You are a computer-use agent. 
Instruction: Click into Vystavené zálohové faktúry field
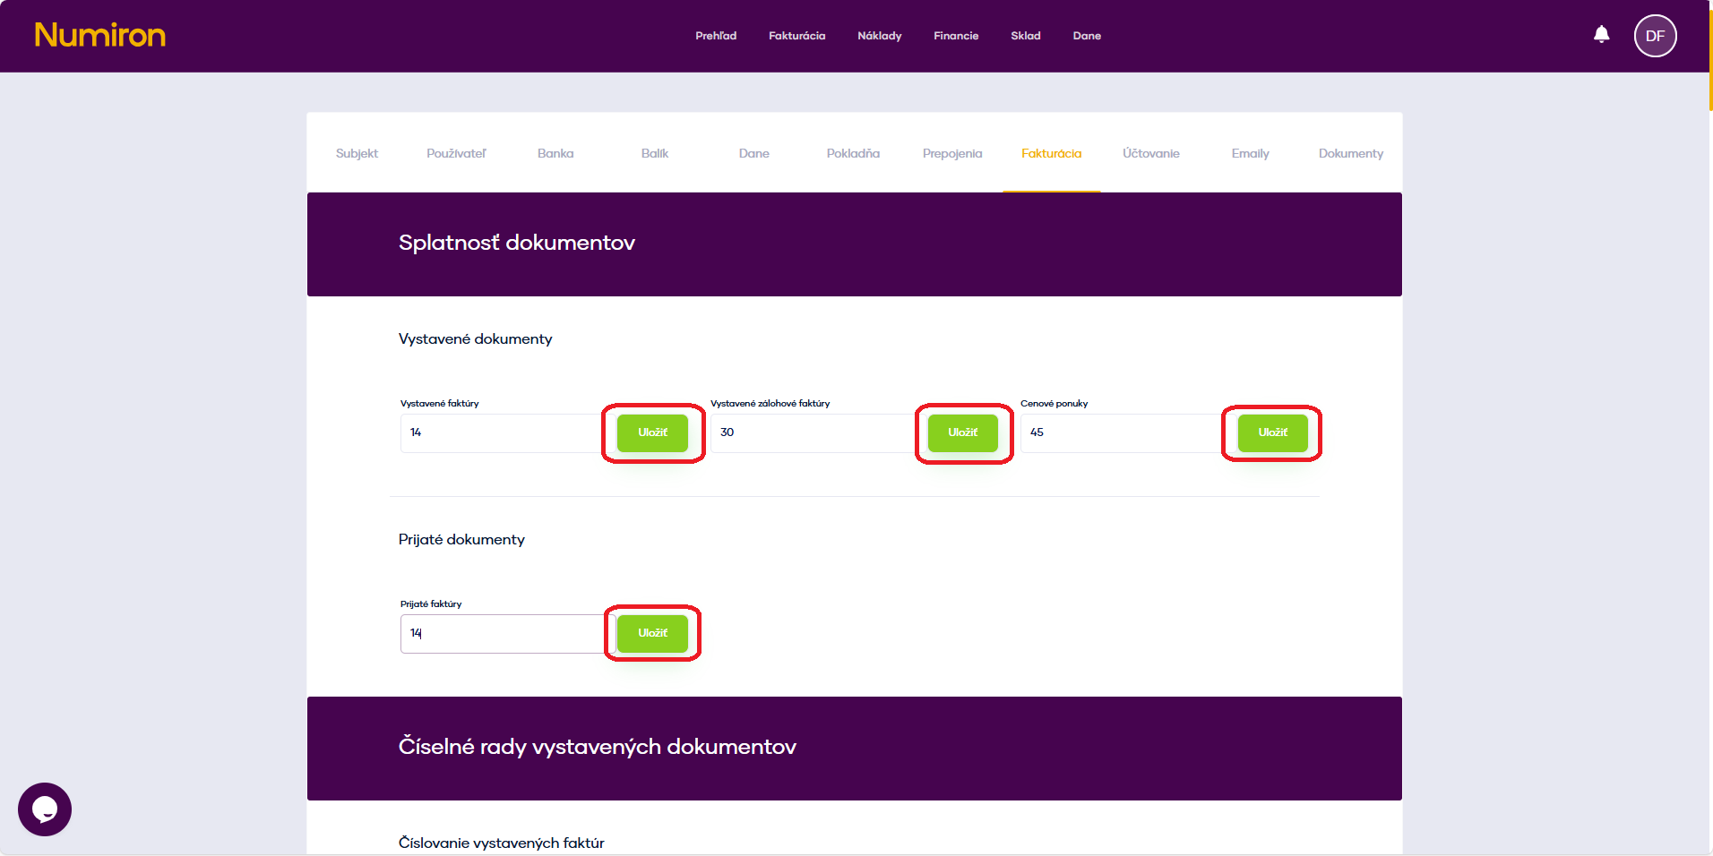[811, 432]
